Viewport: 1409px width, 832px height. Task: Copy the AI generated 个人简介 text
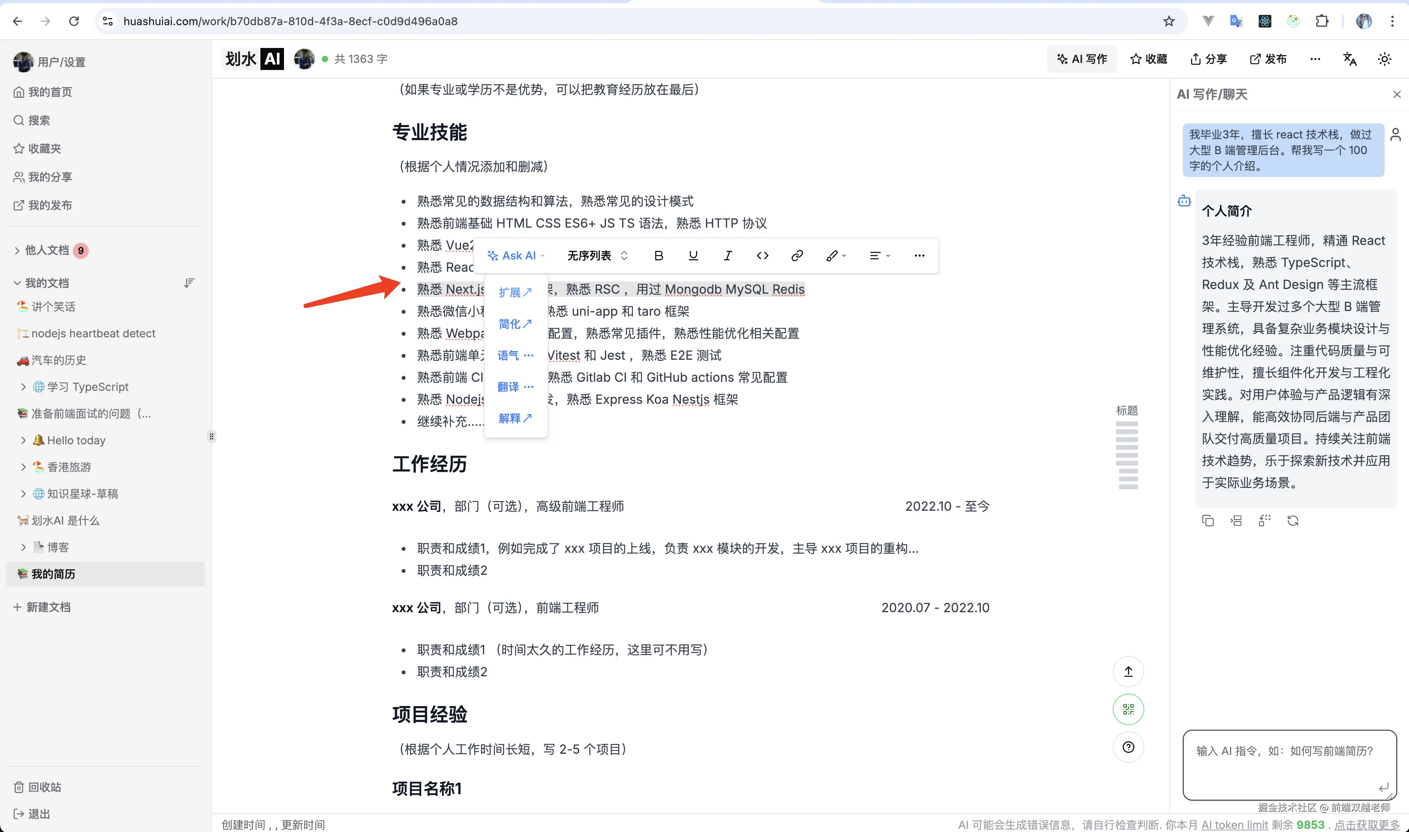1208,520
